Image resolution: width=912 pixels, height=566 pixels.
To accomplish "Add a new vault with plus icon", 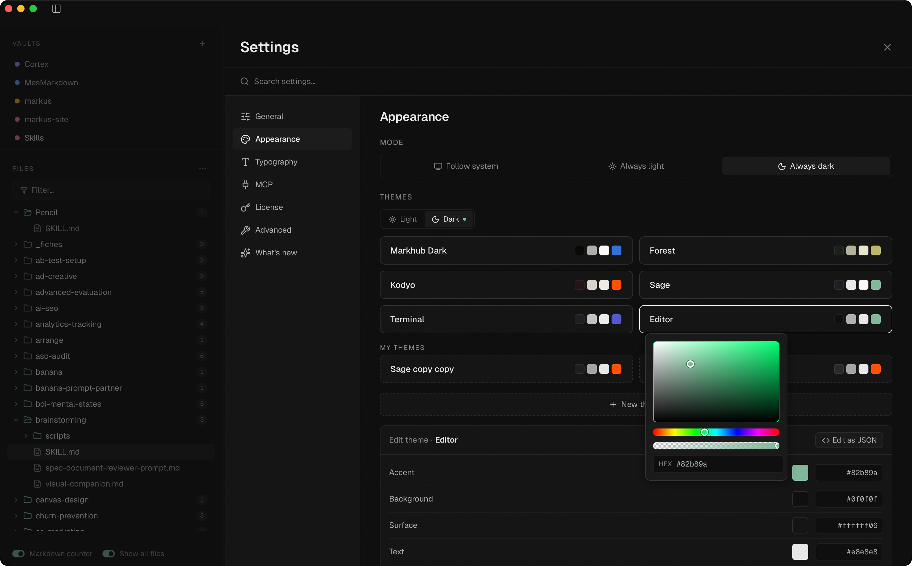I will coord(203,43).
